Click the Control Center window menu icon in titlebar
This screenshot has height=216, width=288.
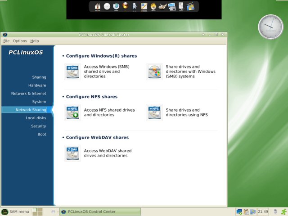tap(5, 35)
